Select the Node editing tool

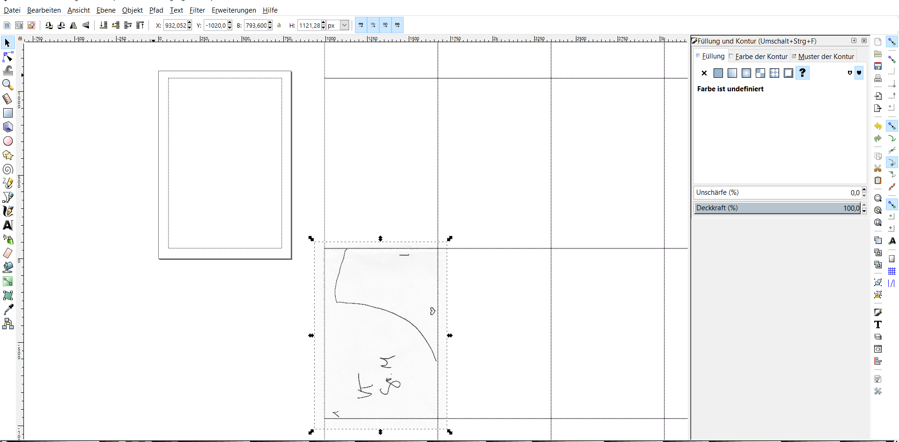click(x=8, y=57)
